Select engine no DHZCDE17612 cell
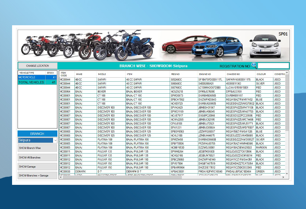Viewport: 306px width, 209px height. [212, 168]
